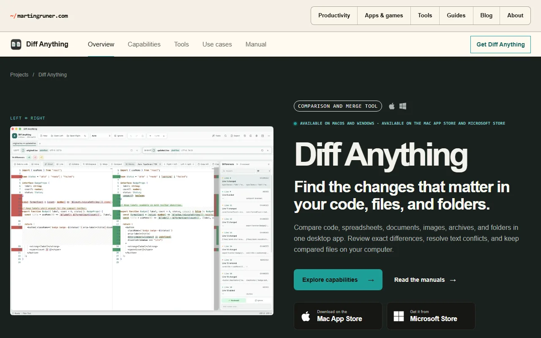The image size is (541, 338).
Task: Click the Diff Anything app icon in sub-header
Action: pyautogui.click(x=16, y=44)
